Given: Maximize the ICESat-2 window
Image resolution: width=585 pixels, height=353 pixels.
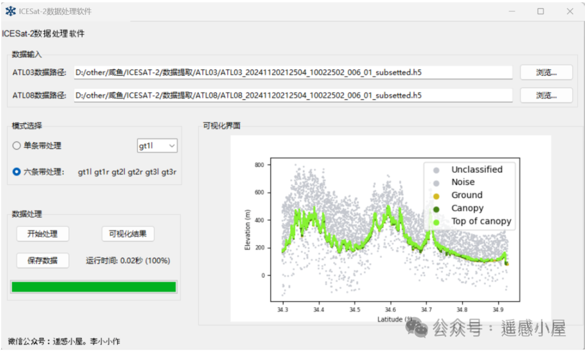Looking at the screenshot, I should [541, 11].
